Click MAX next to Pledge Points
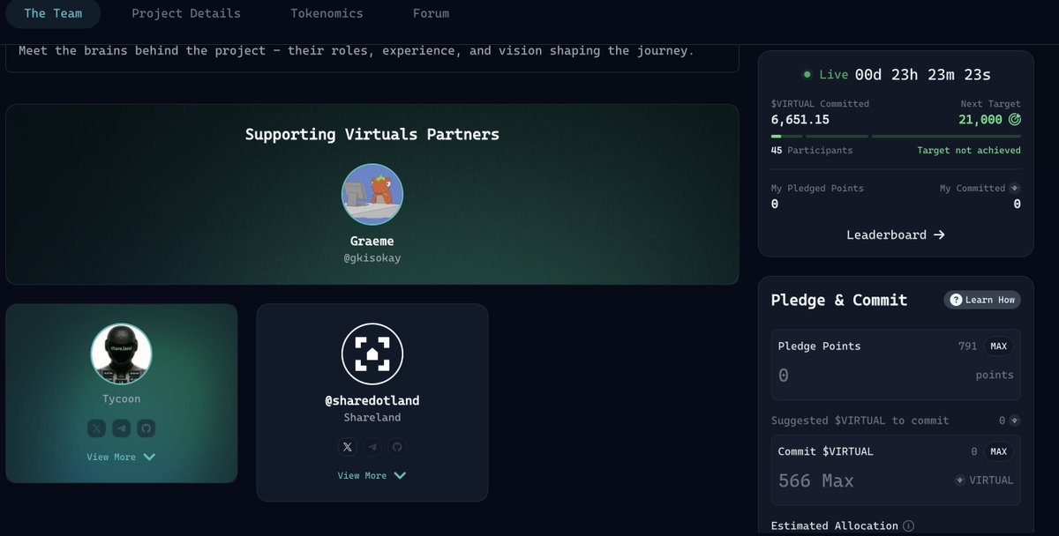Screen dimensions: 1059x536 point(998,346)
